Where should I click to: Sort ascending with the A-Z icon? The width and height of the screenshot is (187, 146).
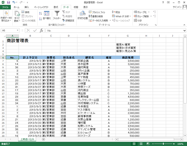click(40, 13)
